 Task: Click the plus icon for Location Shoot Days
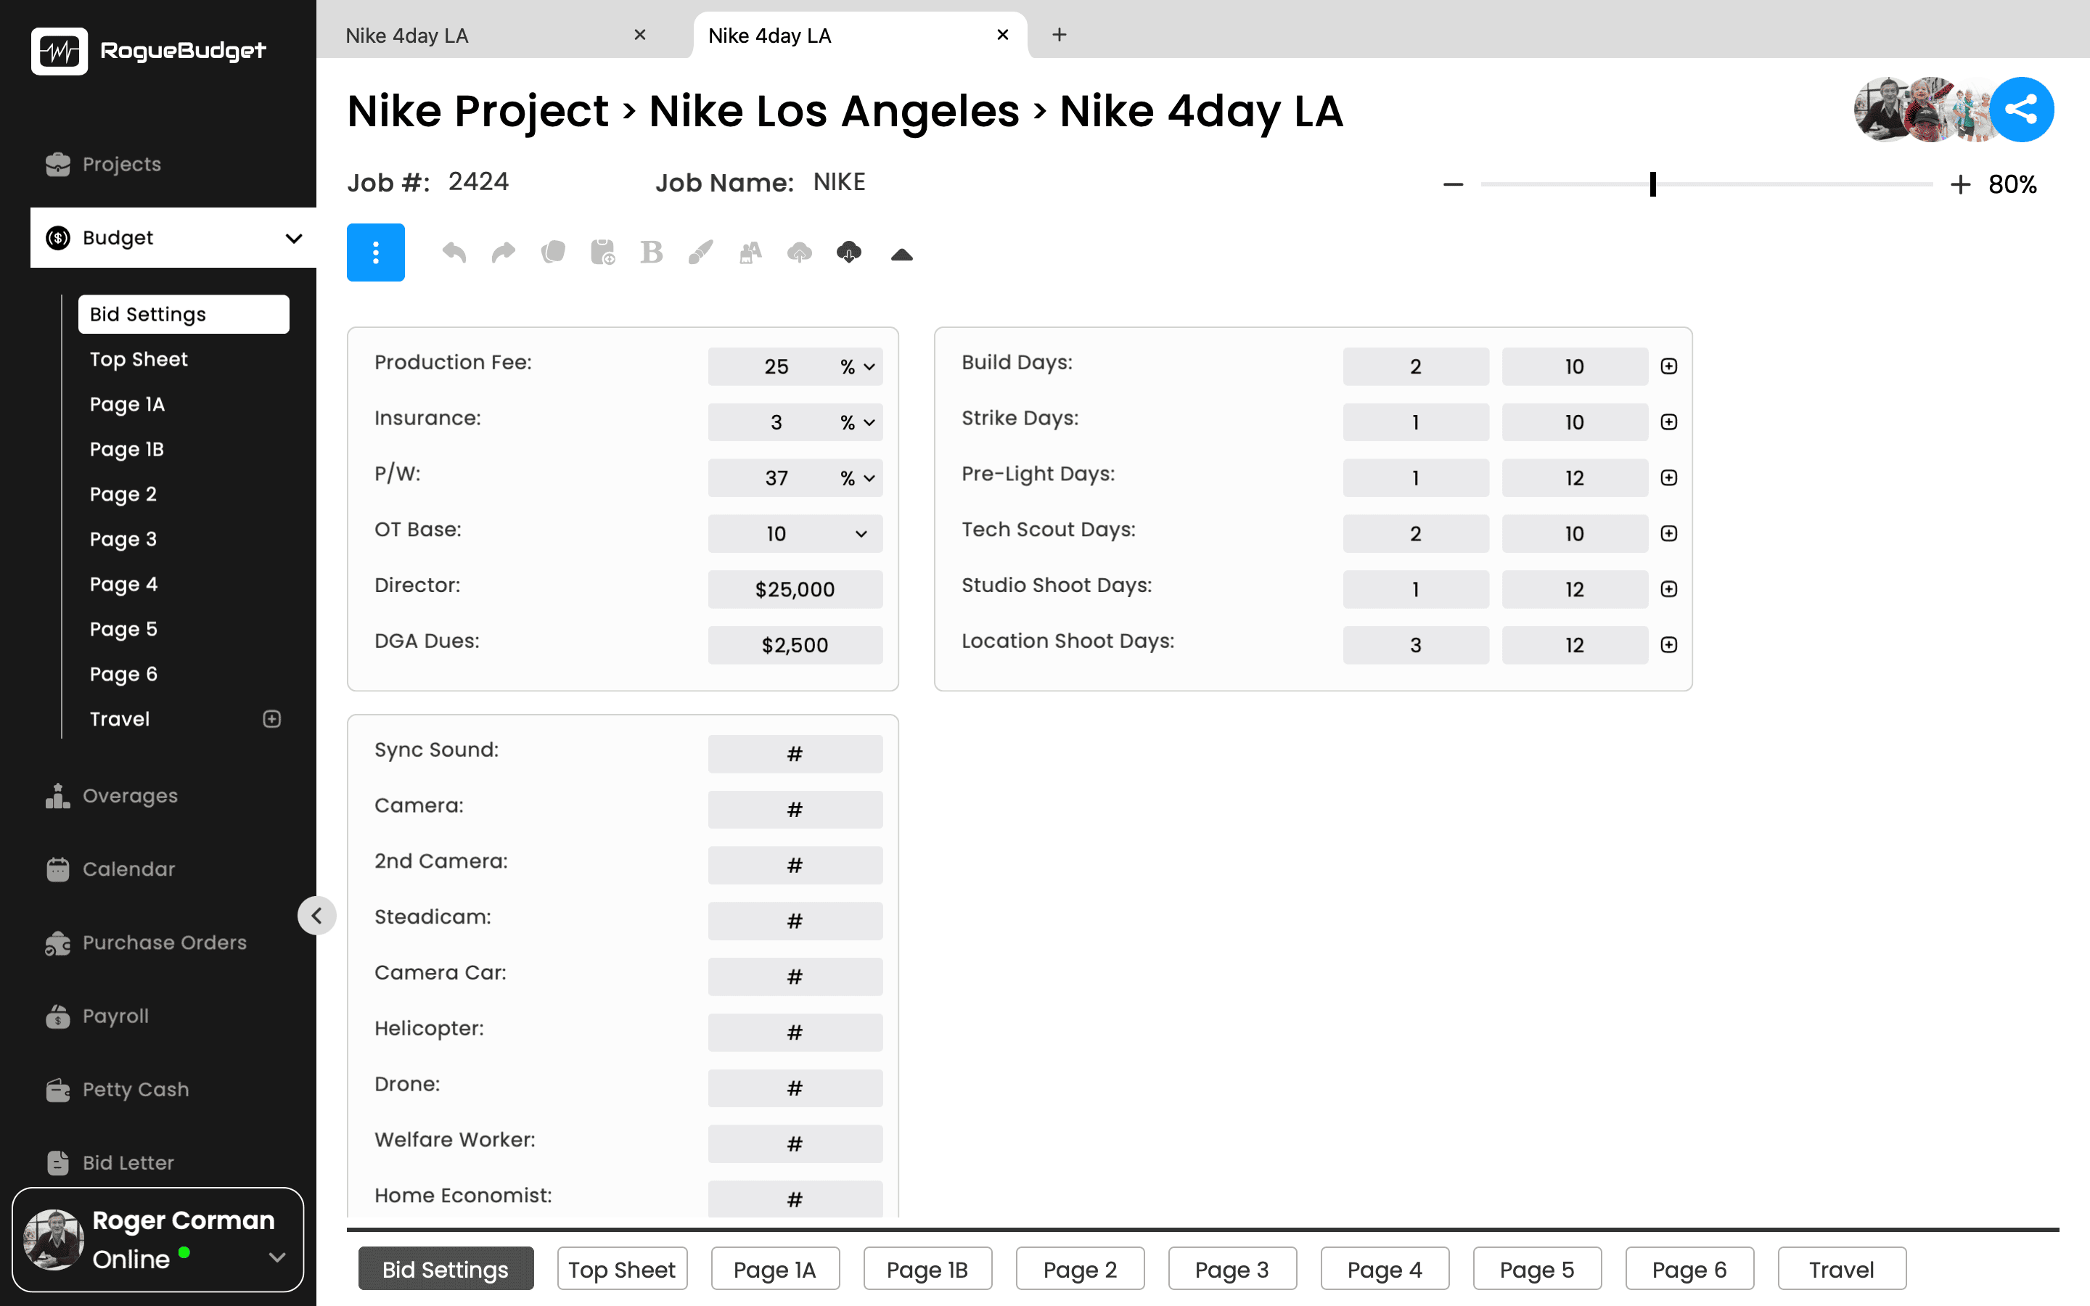click(1668, 644)
